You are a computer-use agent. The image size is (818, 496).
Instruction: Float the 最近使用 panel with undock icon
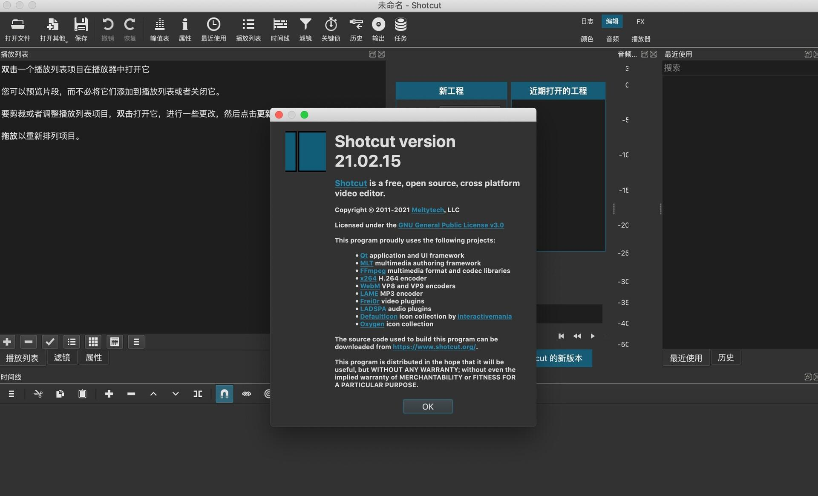(808, 54)
